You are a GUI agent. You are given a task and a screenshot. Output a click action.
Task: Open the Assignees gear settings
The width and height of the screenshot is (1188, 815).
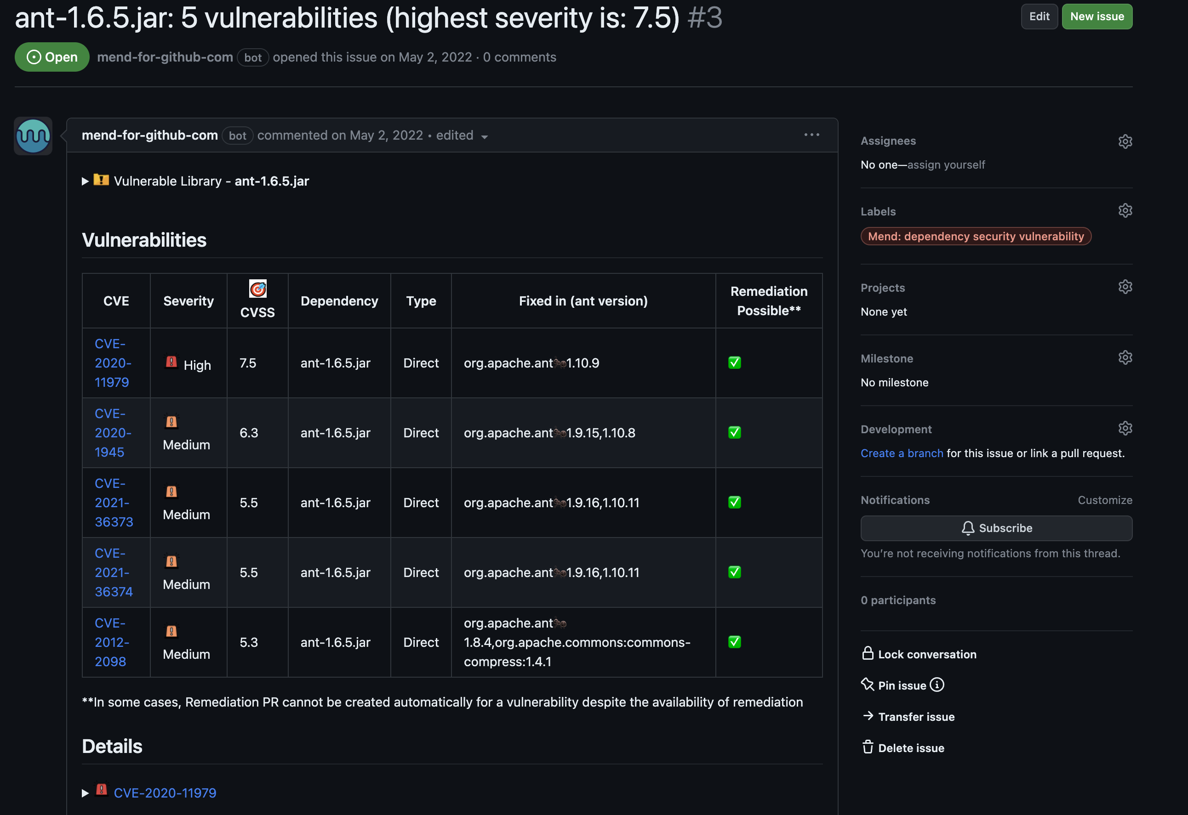[x=1125, y=141]
